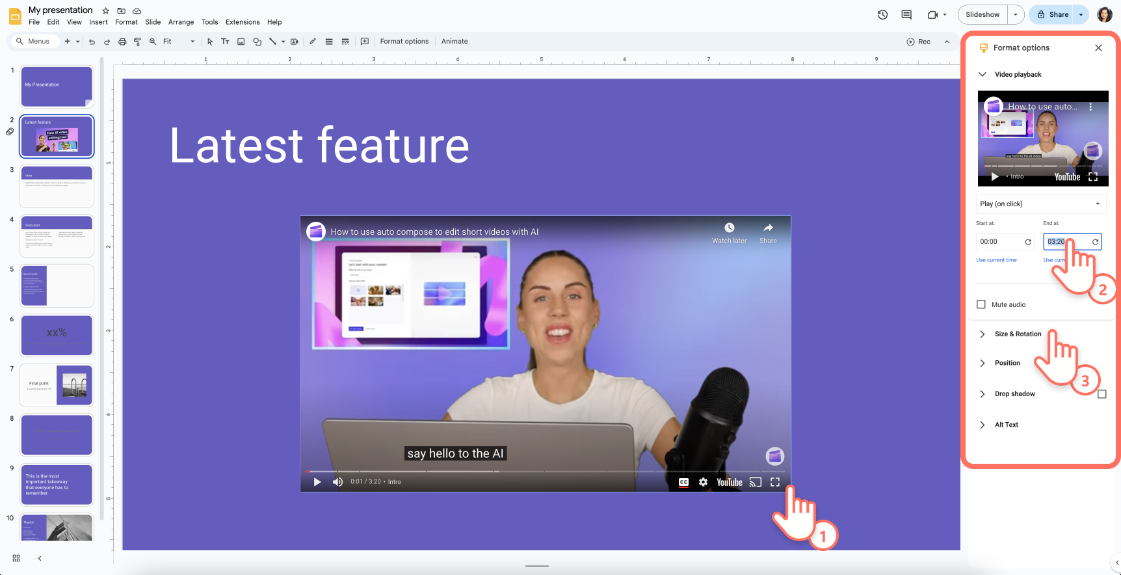Open the shape tool

[x=257, y=42]
